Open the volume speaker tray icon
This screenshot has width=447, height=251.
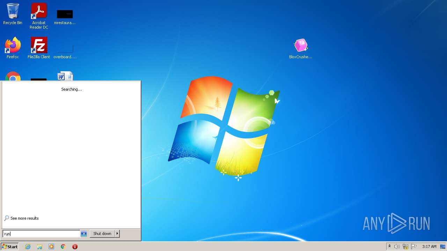(x=397, y=246)
